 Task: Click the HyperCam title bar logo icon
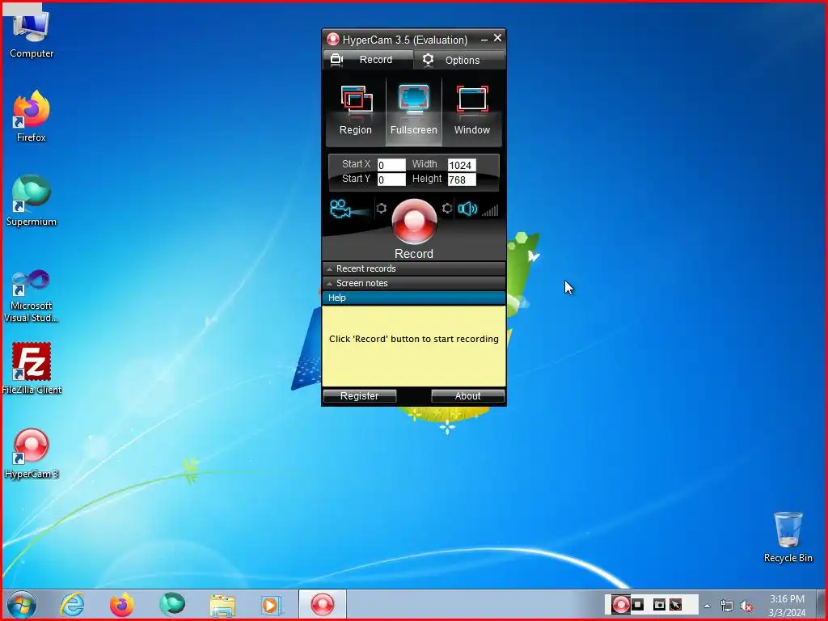pos(332,39)
